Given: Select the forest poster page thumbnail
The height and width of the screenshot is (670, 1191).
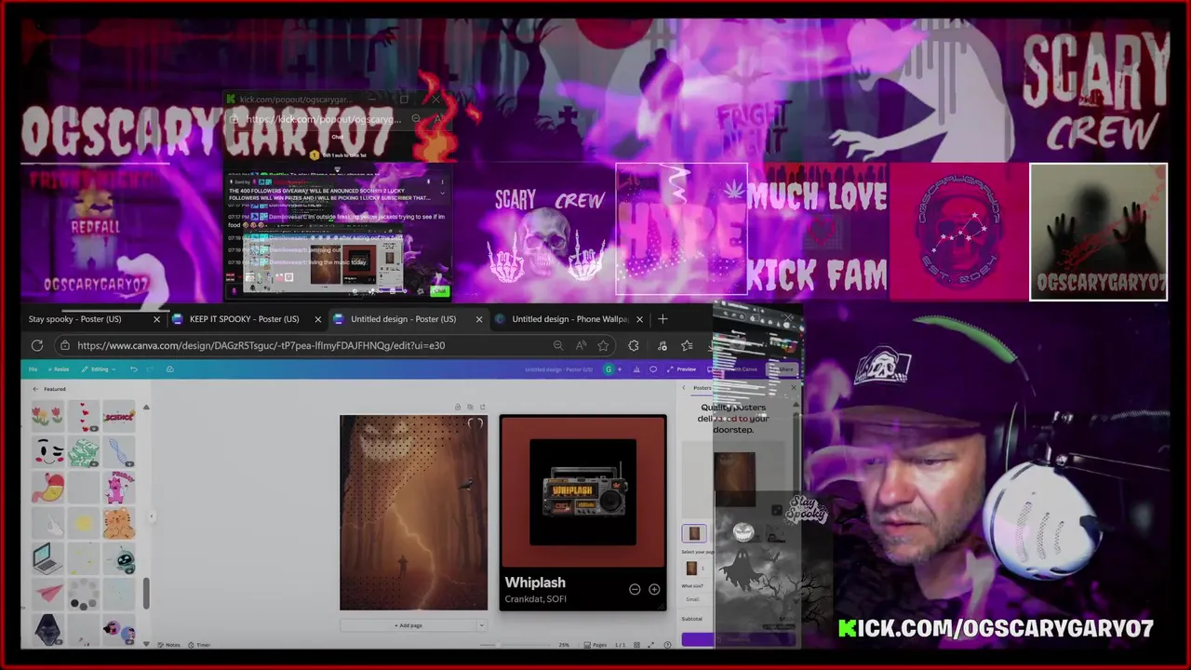Looking at the screenshot, I should pyautogui.click(x=413, y=513).
